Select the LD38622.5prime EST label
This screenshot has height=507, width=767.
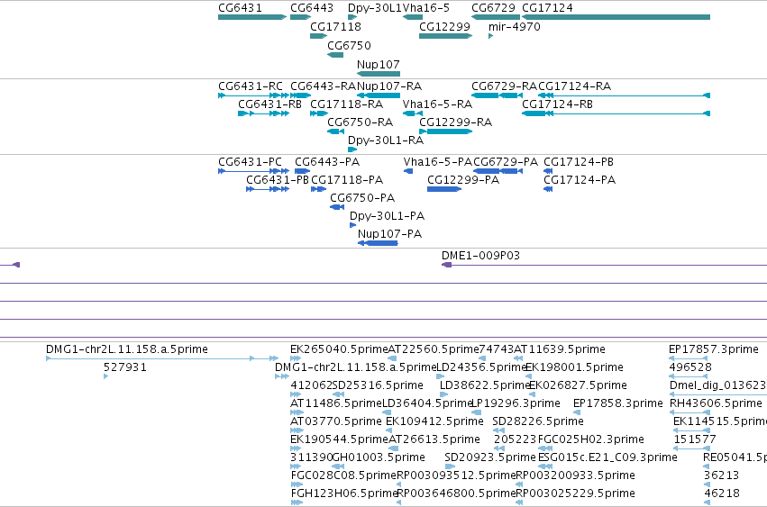(485, 385)
